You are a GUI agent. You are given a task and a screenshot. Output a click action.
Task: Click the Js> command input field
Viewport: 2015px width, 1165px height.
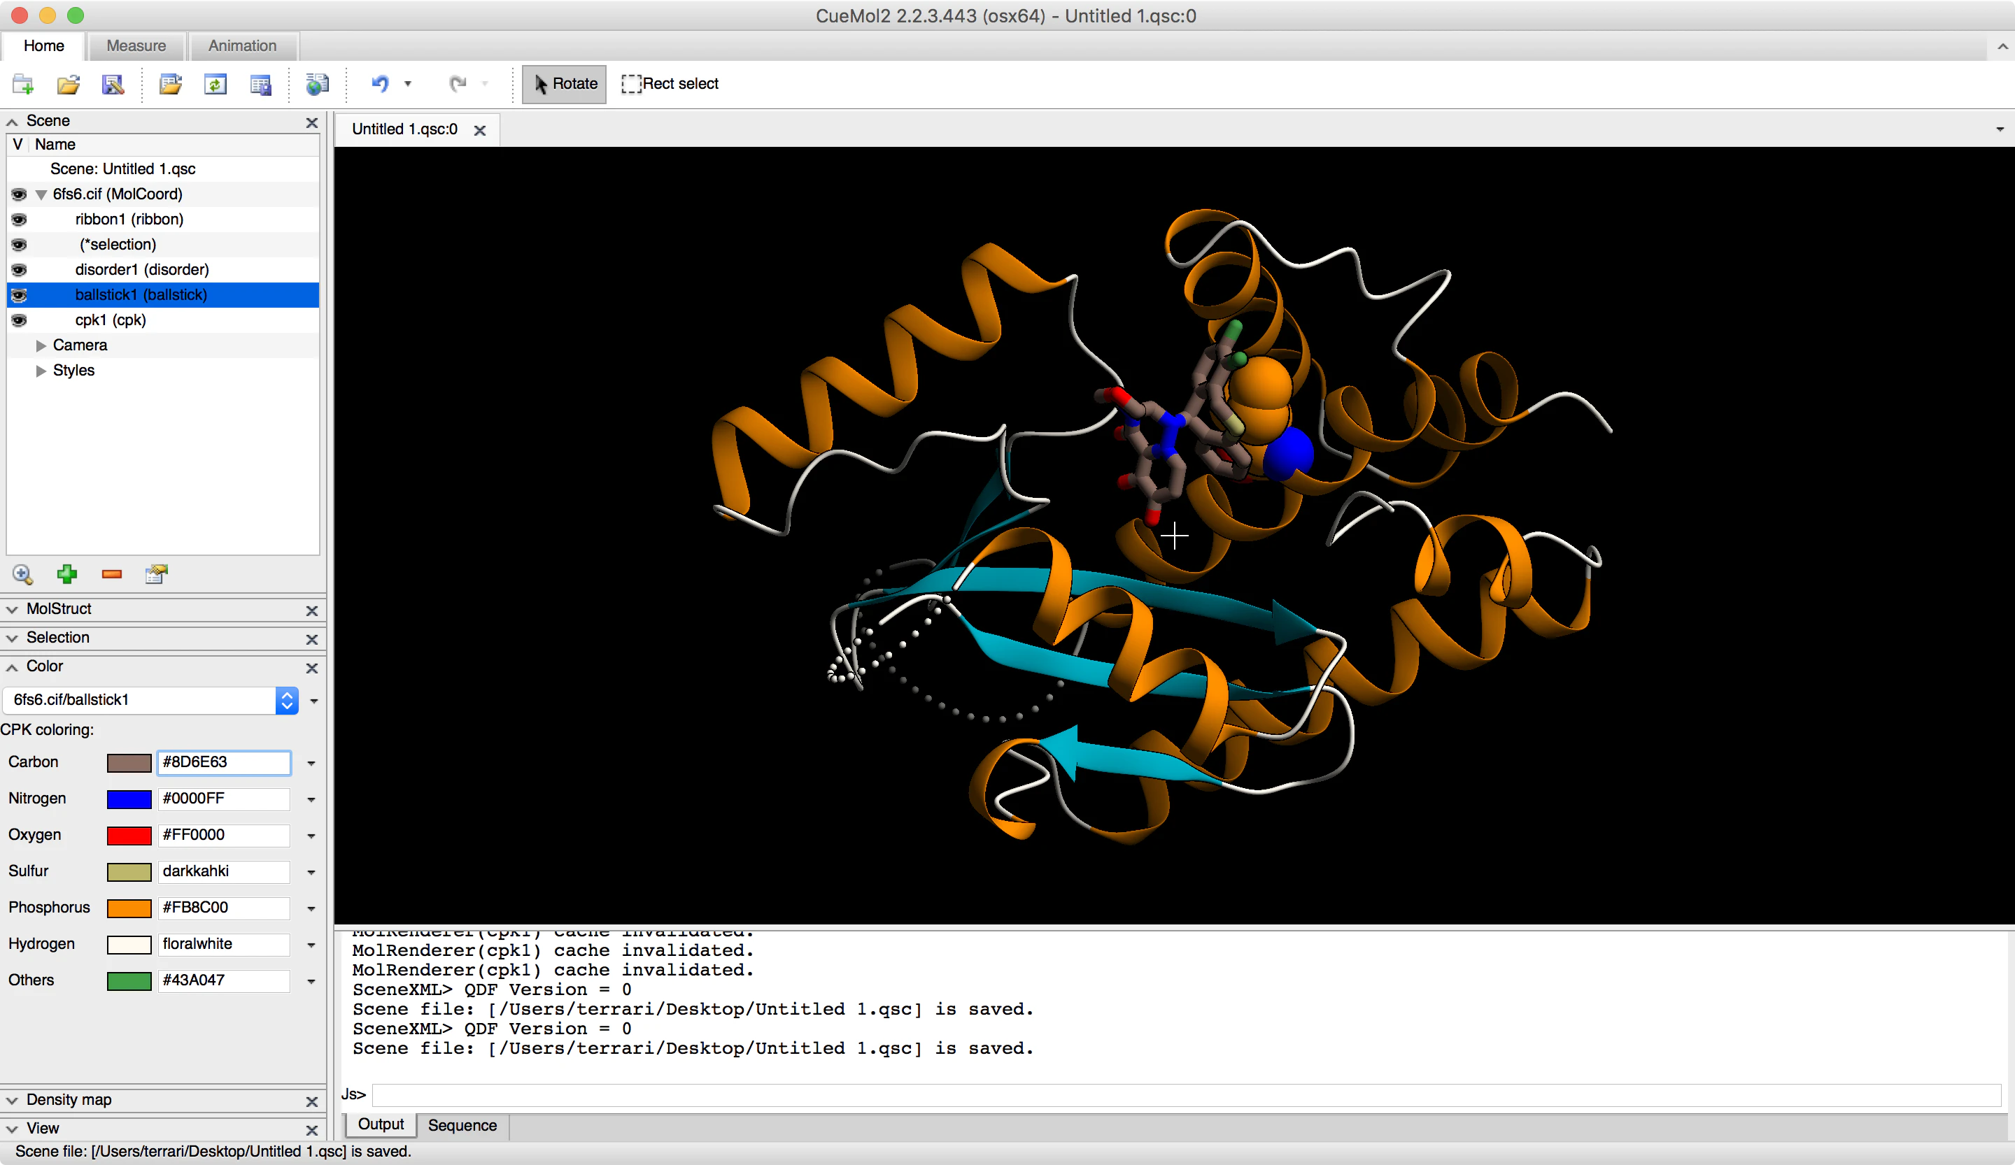click(x=1187, y=1094)
